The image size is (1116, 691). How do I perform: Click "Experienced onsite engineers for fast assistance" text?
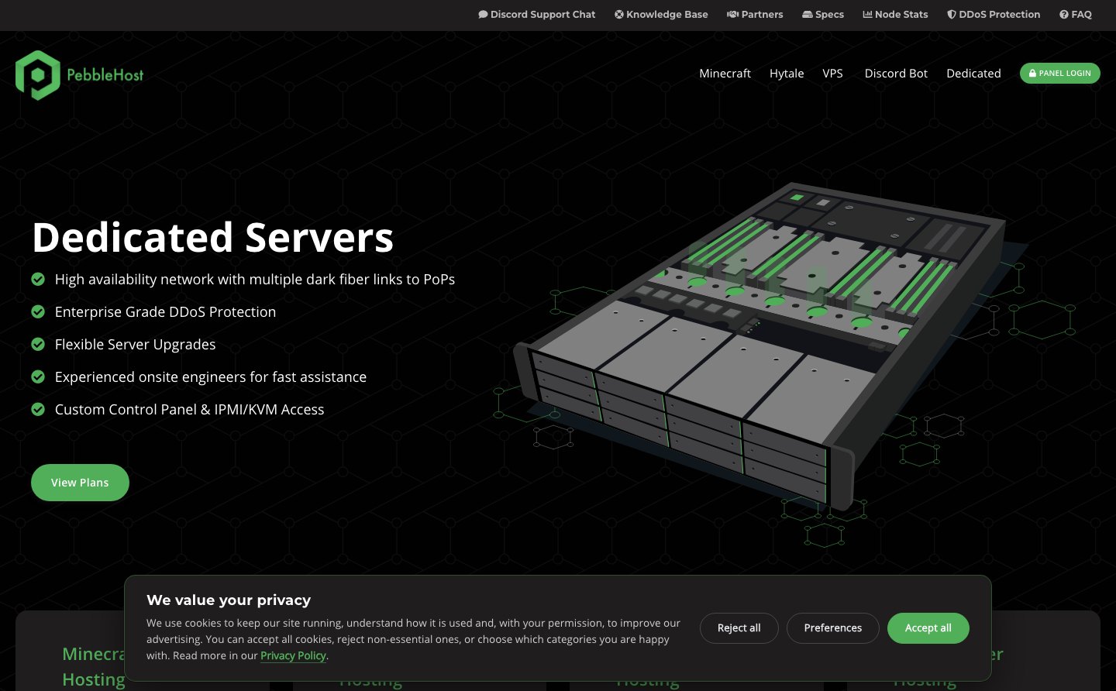click(211, 377)
